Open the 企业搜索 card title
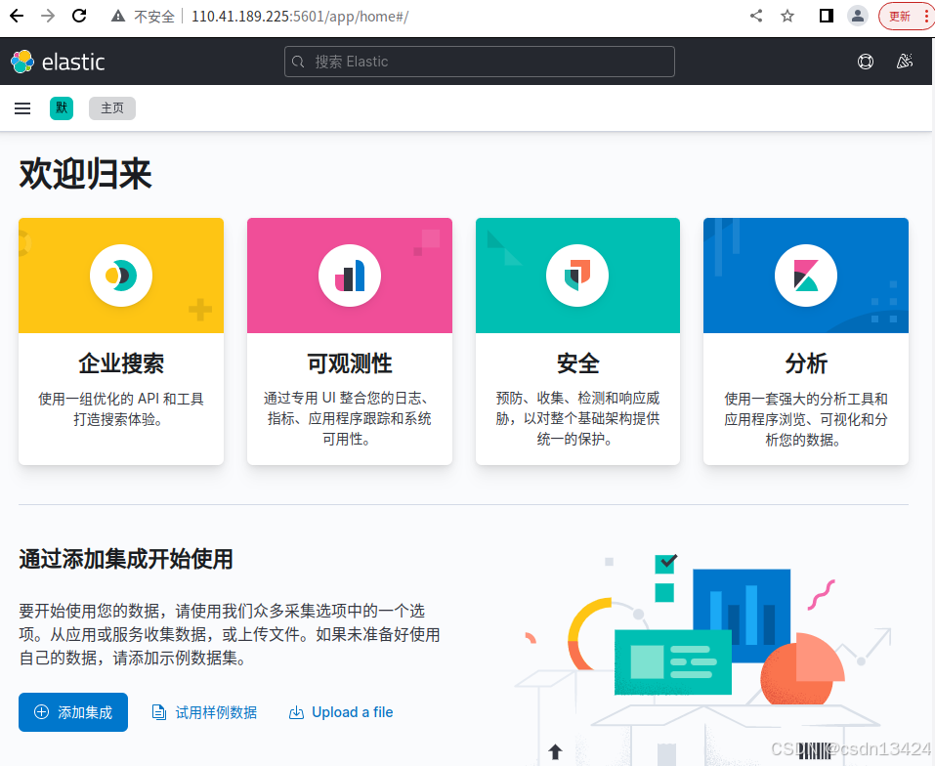 pos(121,363)
